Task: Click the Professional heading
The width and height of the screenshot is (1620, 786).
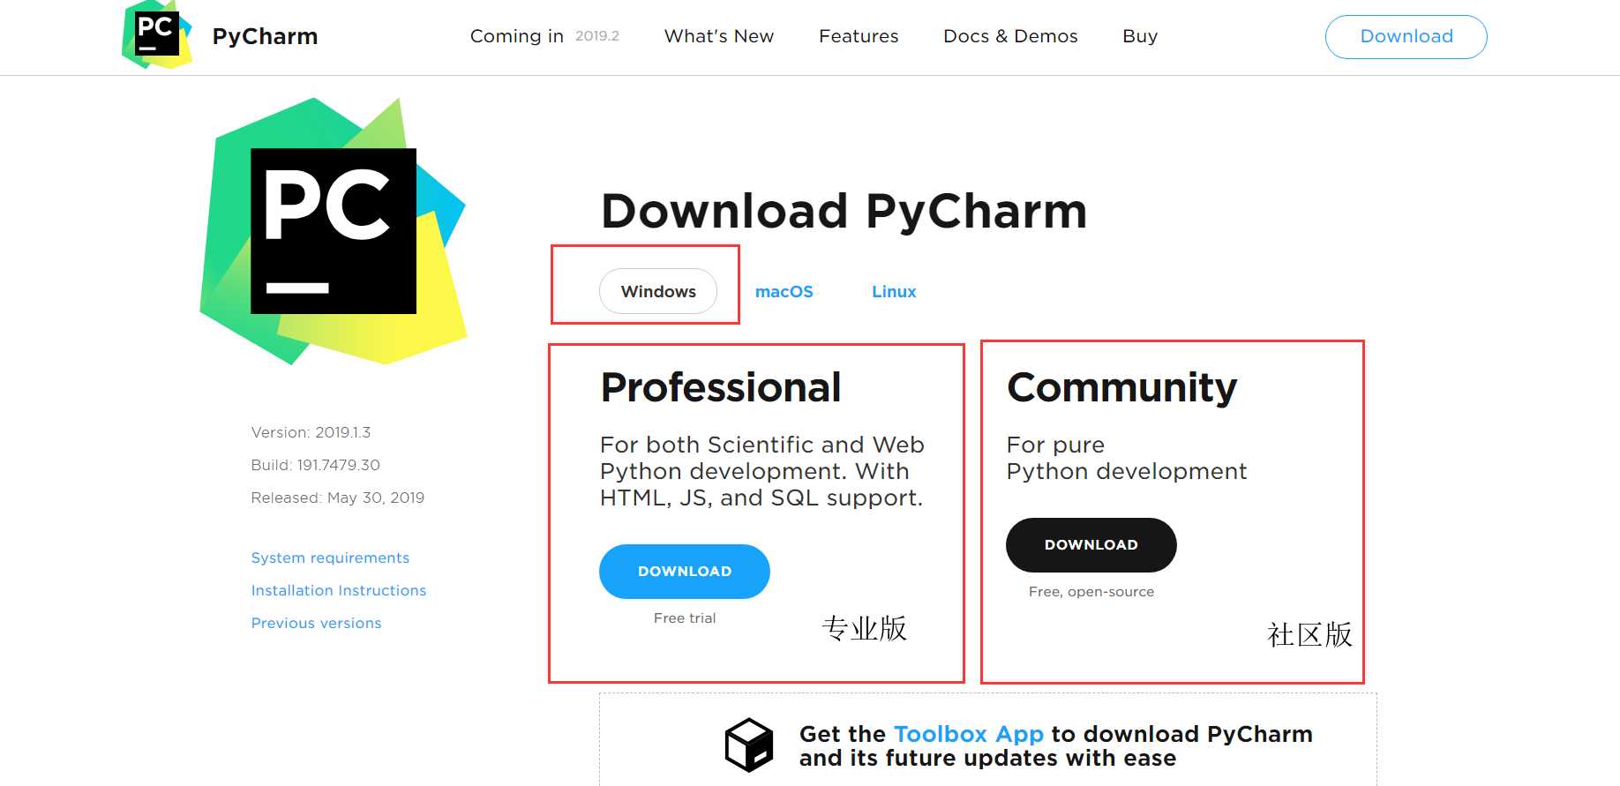Action: 721,387
